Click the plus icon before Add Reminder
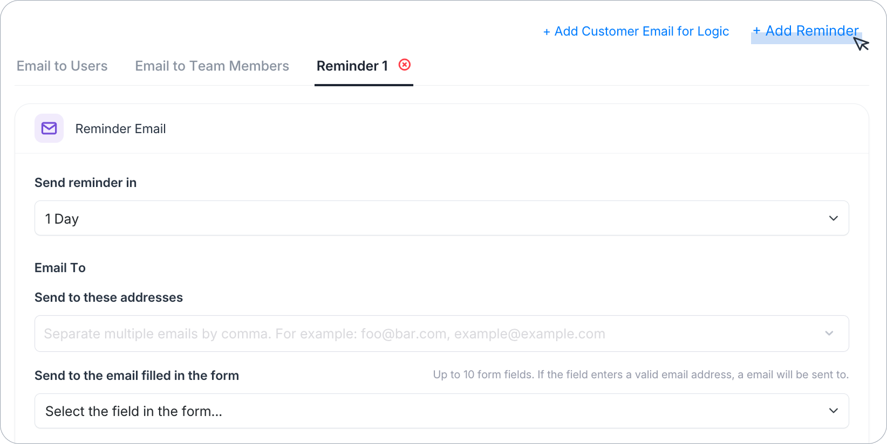Image resolution: width=887 pixels, height=444 pixels. coord(756,31)
